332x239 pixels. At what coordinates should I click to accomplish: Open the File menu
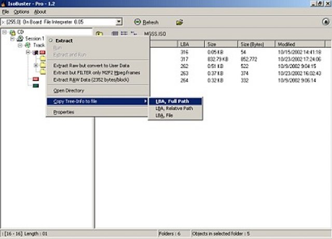click(6, 12)
